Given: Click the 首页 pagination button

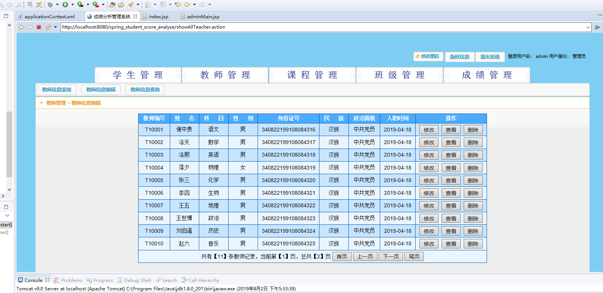Looking at the screenshot, I should [x=342, y=256].
